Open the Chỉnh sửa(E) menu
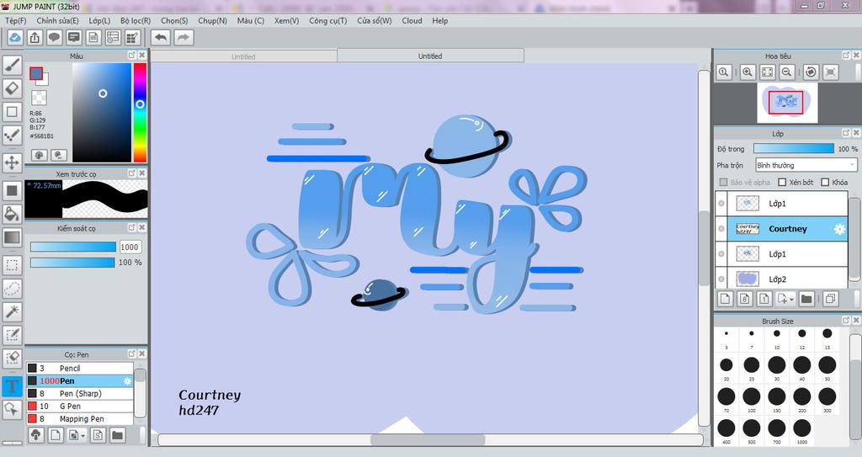 58,20
